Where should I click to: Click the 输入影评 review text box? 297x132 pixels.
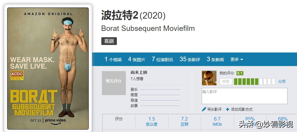244,96
